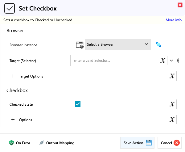This screenshot has width=185, height=152.
Task: Open the More info link
Action: point(173,20)
